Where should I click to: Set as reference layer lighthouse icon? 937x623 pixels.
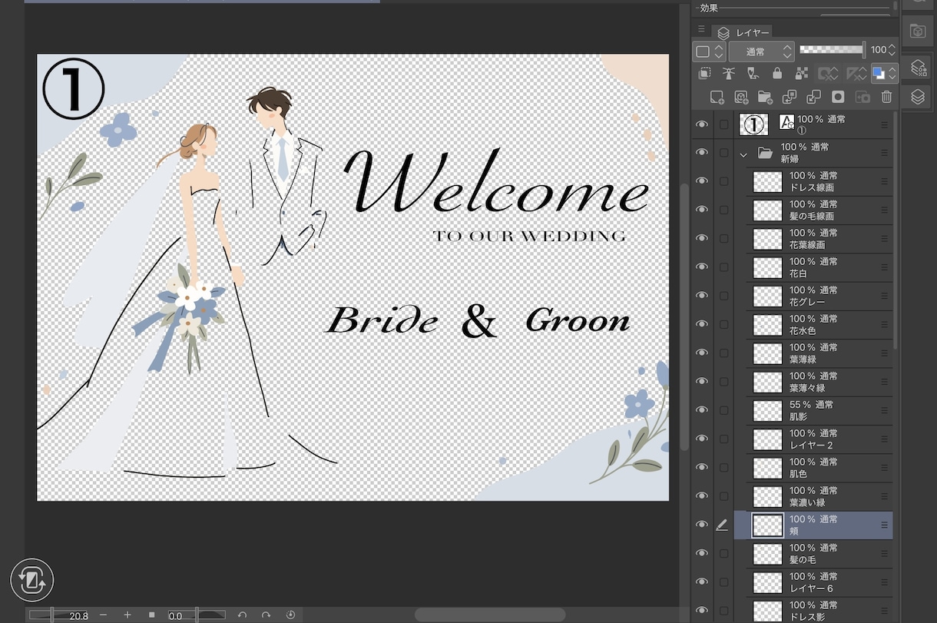[729, 74]
